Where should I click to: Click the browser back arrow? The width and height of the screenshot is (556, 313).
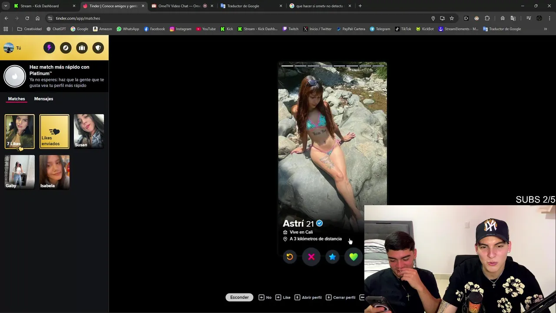6,18
